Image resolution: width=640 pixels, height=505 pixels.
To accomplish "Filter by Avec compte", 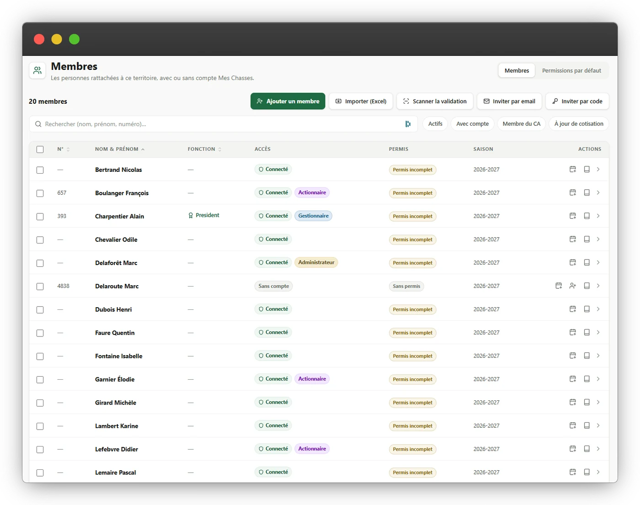I will pos(472,124).
